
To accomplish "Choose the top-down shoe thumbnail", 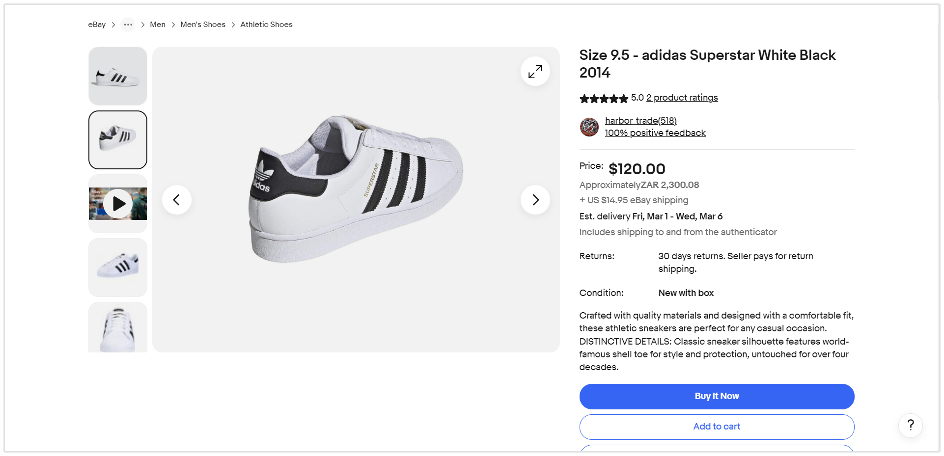I will (118, 328).
